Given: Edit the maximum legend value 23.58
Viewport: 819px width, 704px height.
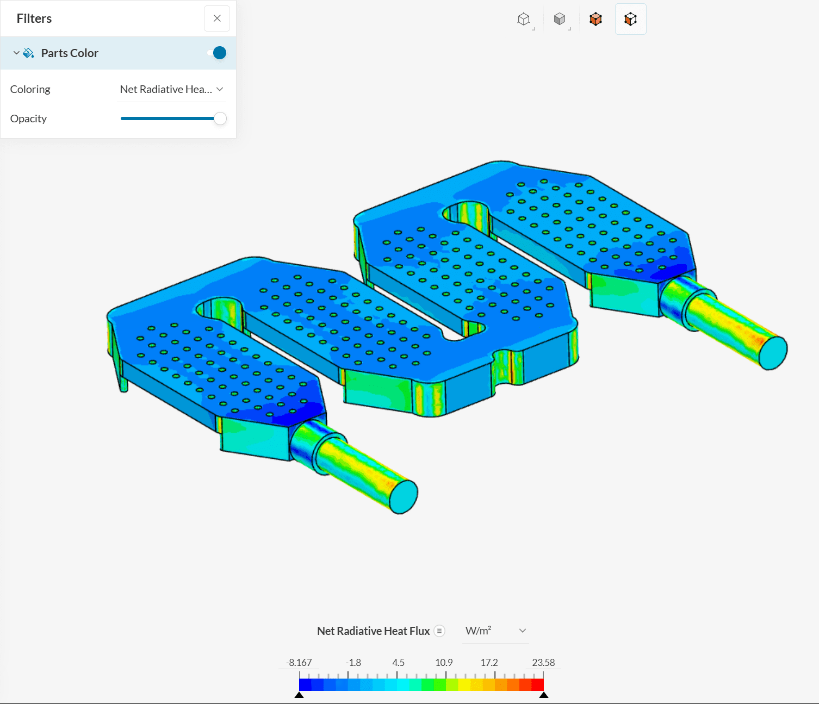Looking at the screenshot, I should (x=543, y=662).
